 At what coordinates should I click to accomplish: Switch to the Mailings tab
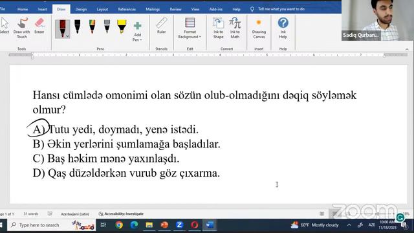153,9
